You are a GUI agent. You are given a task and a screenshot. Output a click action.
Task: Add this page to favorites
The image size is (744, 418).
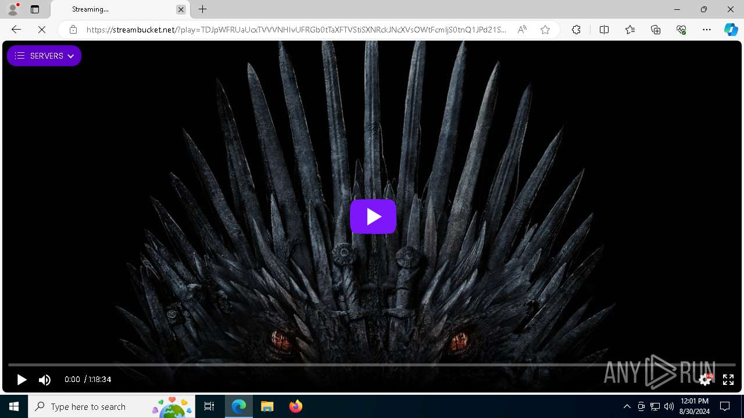tap(545, 30)
